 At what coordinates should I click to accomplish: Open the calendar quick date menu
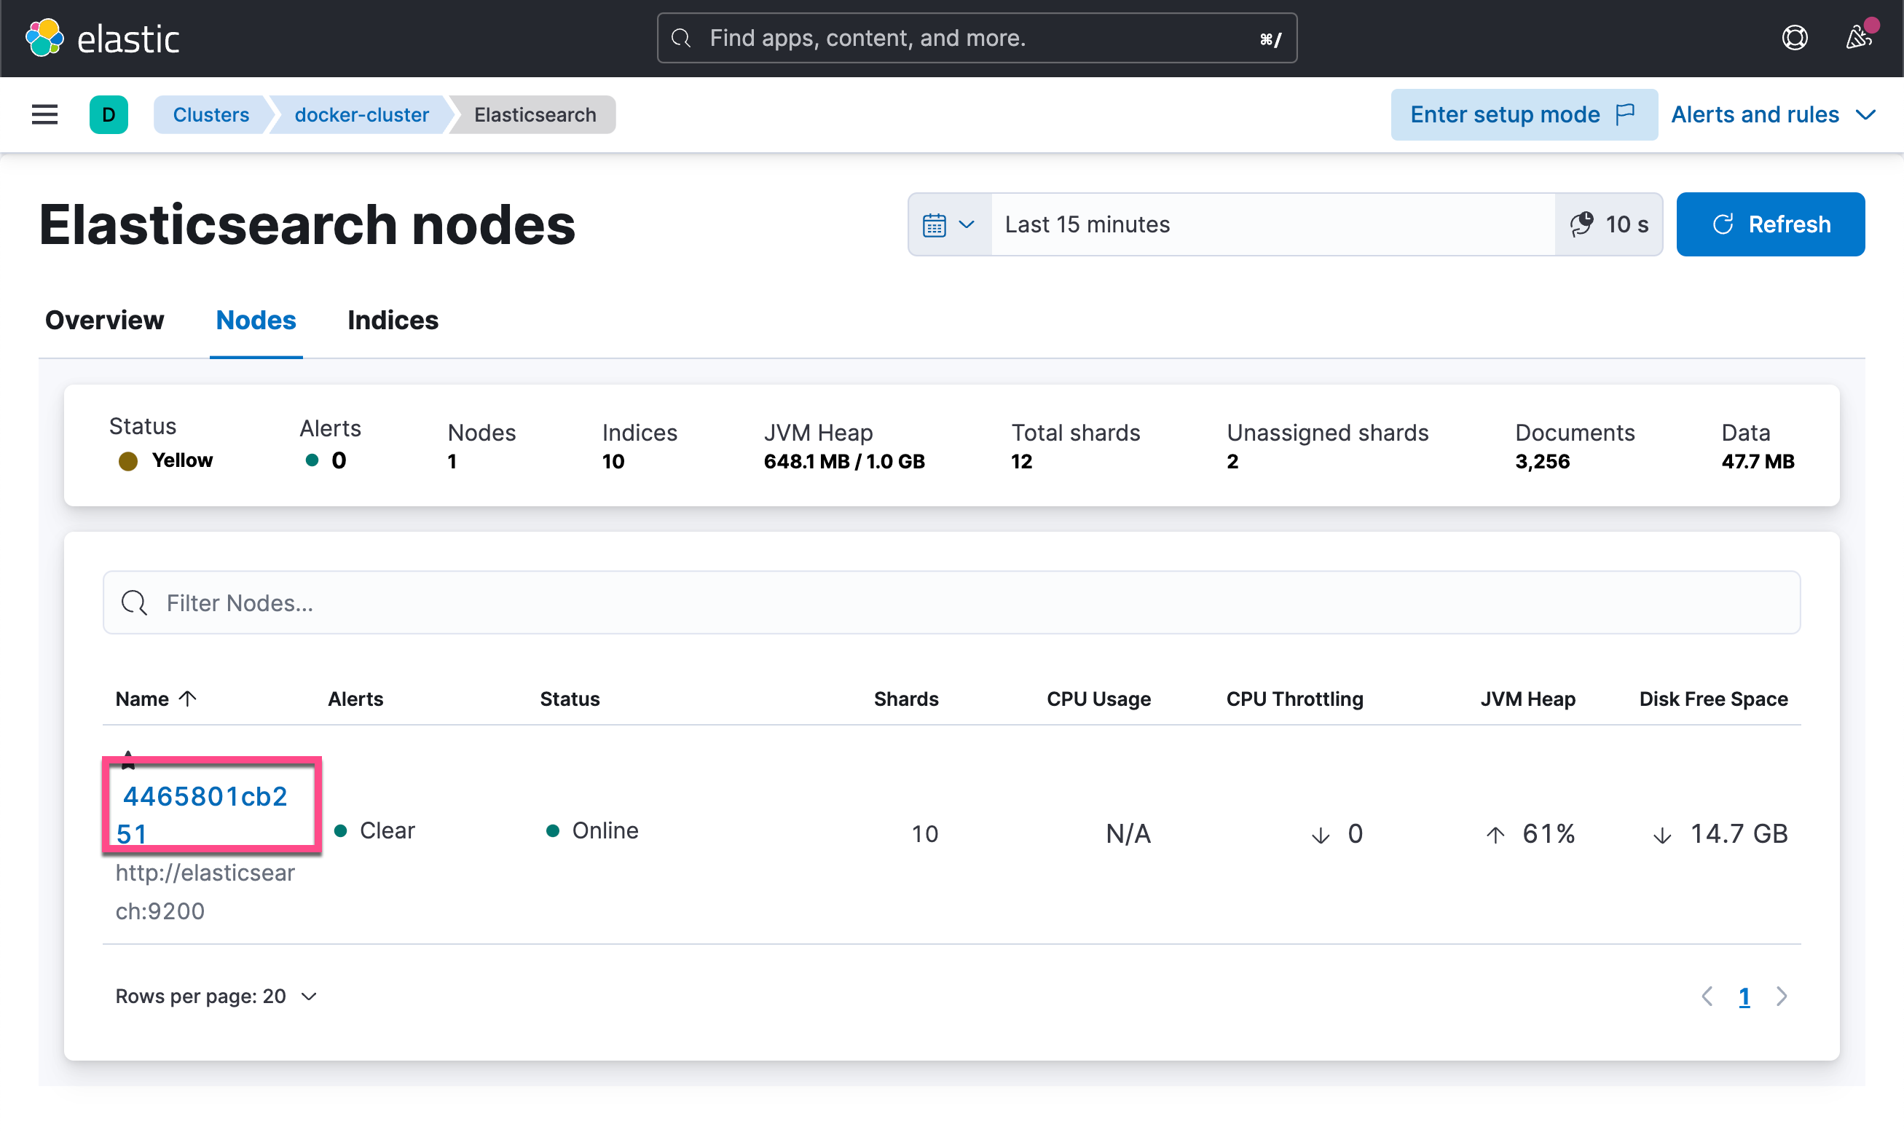(x=948, y=224)
